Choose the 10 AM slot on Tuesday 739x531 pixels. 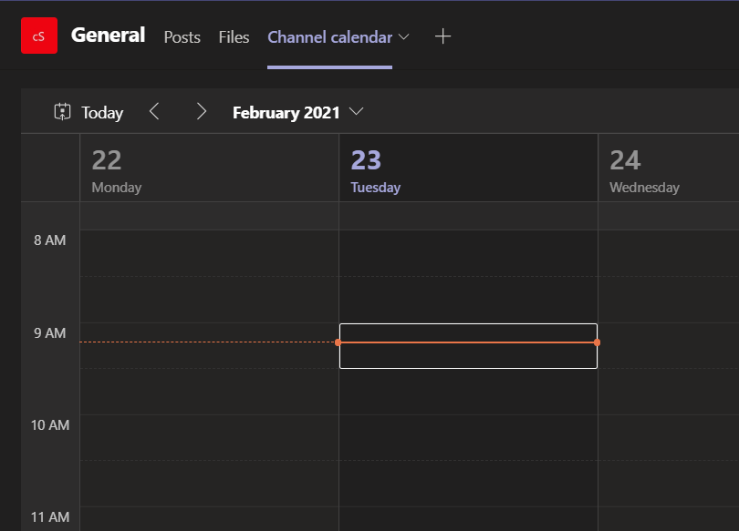pyautogui.click(x=468, y=437)
